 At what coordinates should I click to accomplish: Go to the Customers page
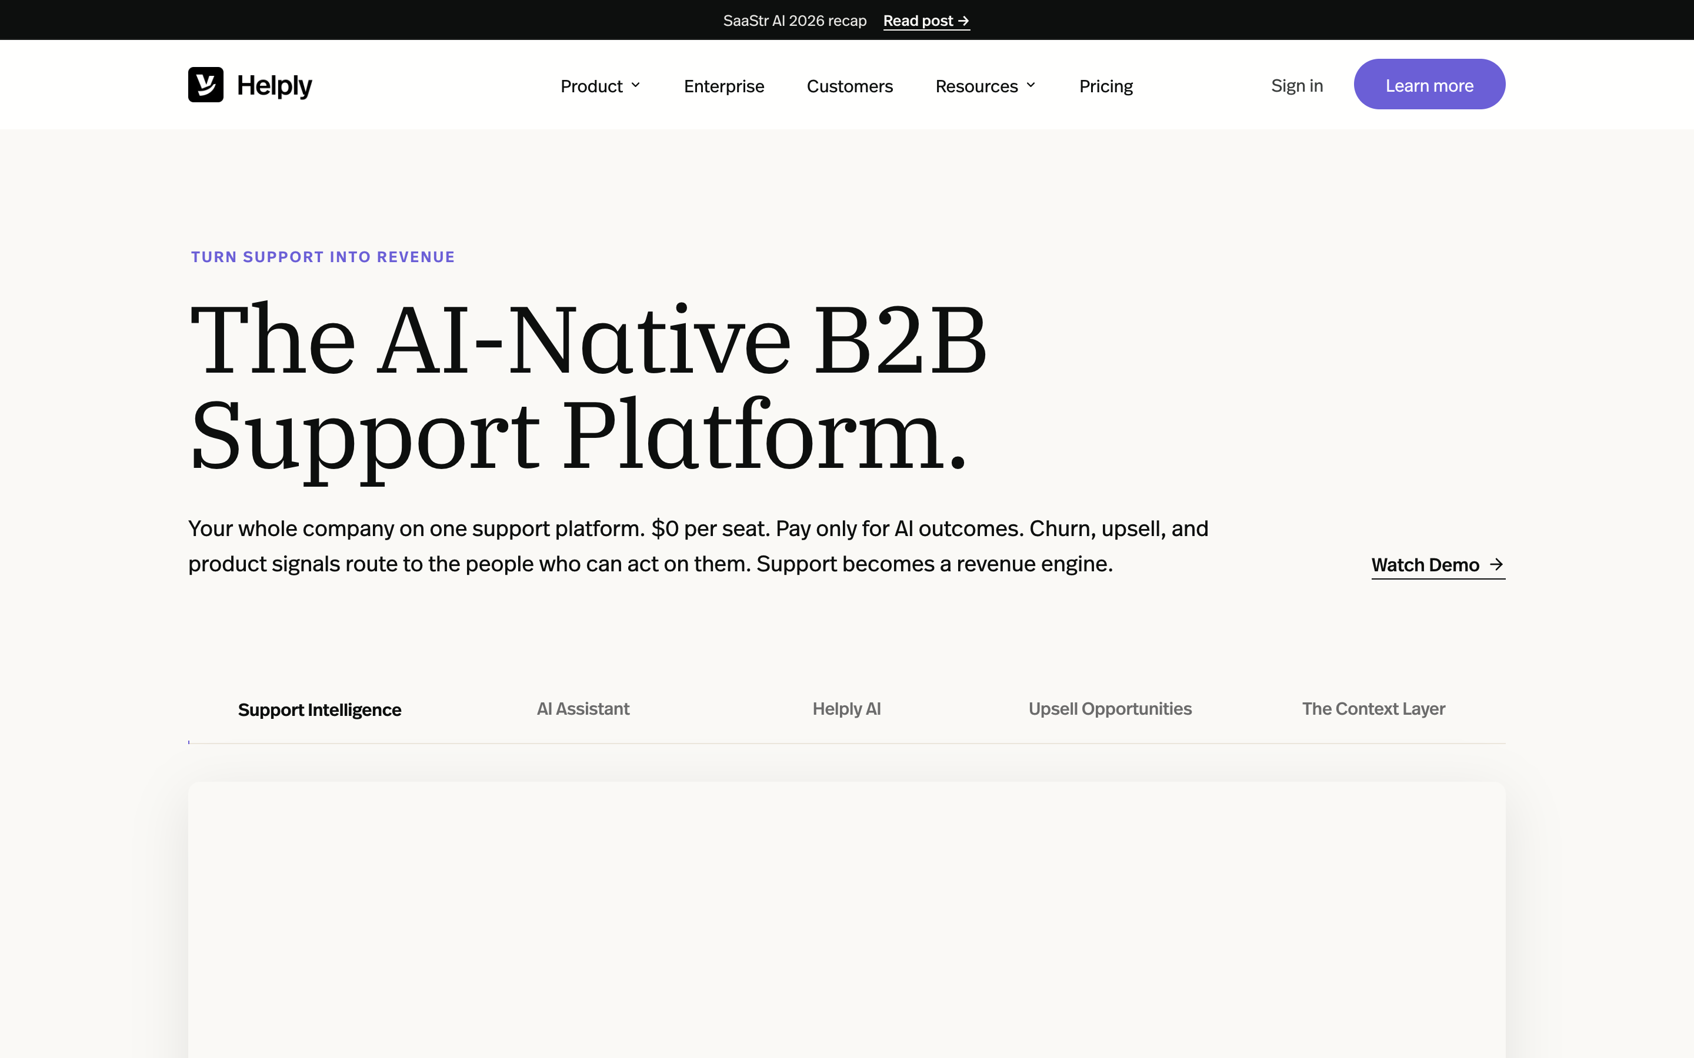[850, 86]
